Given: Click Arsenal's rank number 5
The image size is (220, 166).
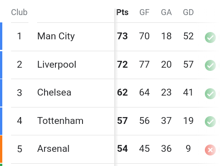Looking at the screenshot, I should 20,149.
